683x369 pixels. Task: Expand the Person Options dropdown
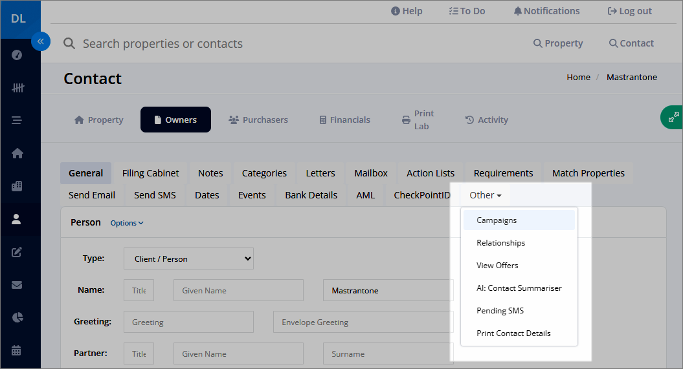[127, 222]
